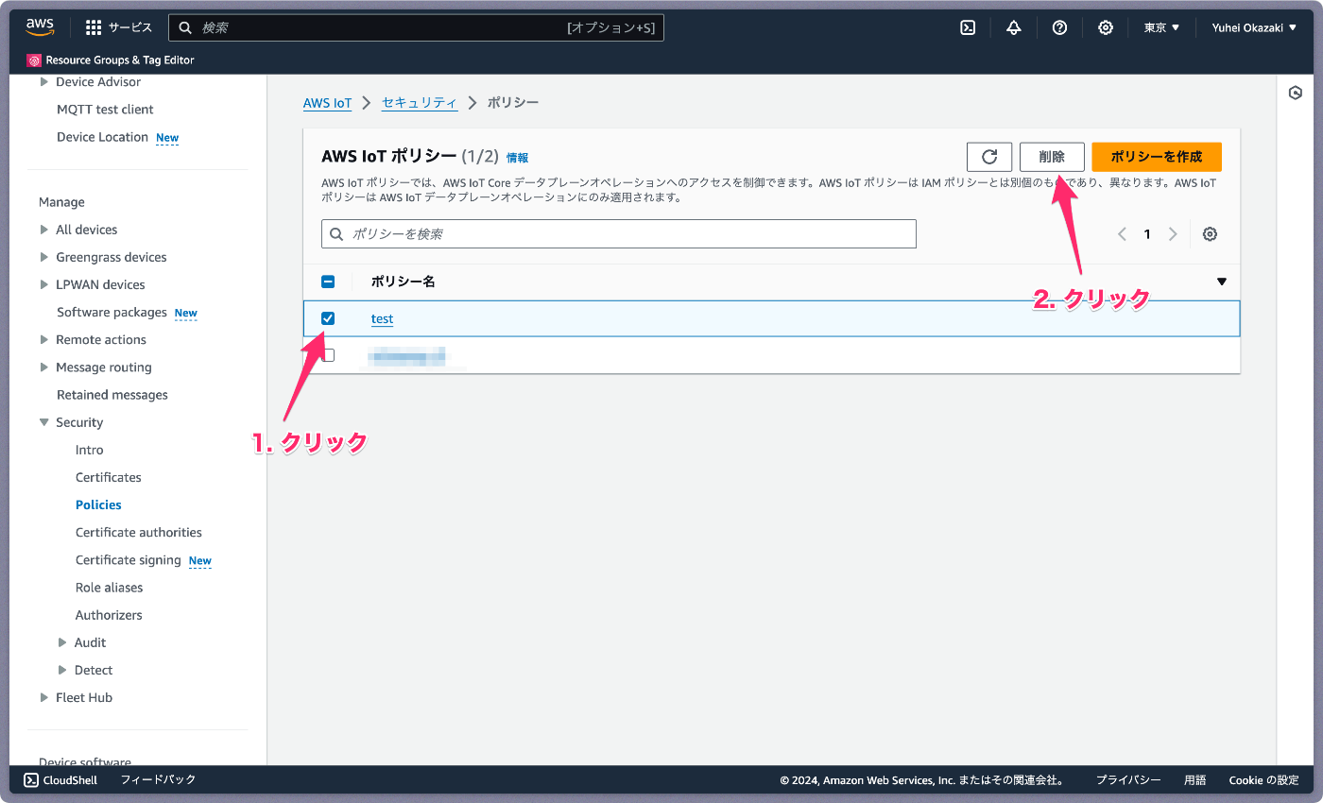Open the notifications bell icon
This screenshot has width=1323, height=803.
point(1014,28)
